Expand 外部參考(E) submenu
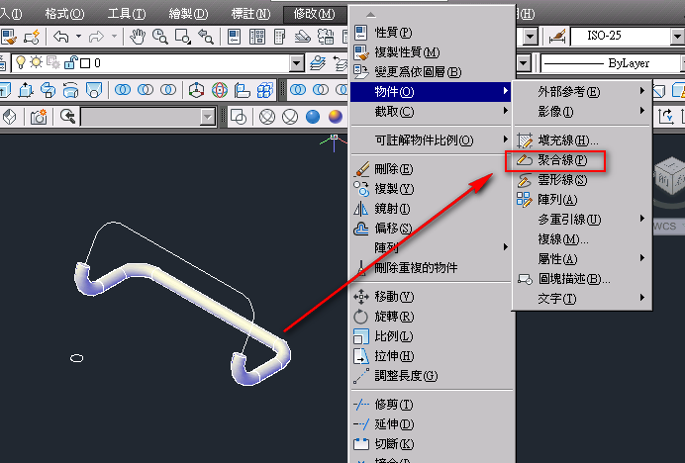The width and height of the screenshot is (685, 463). coord(582,92)
